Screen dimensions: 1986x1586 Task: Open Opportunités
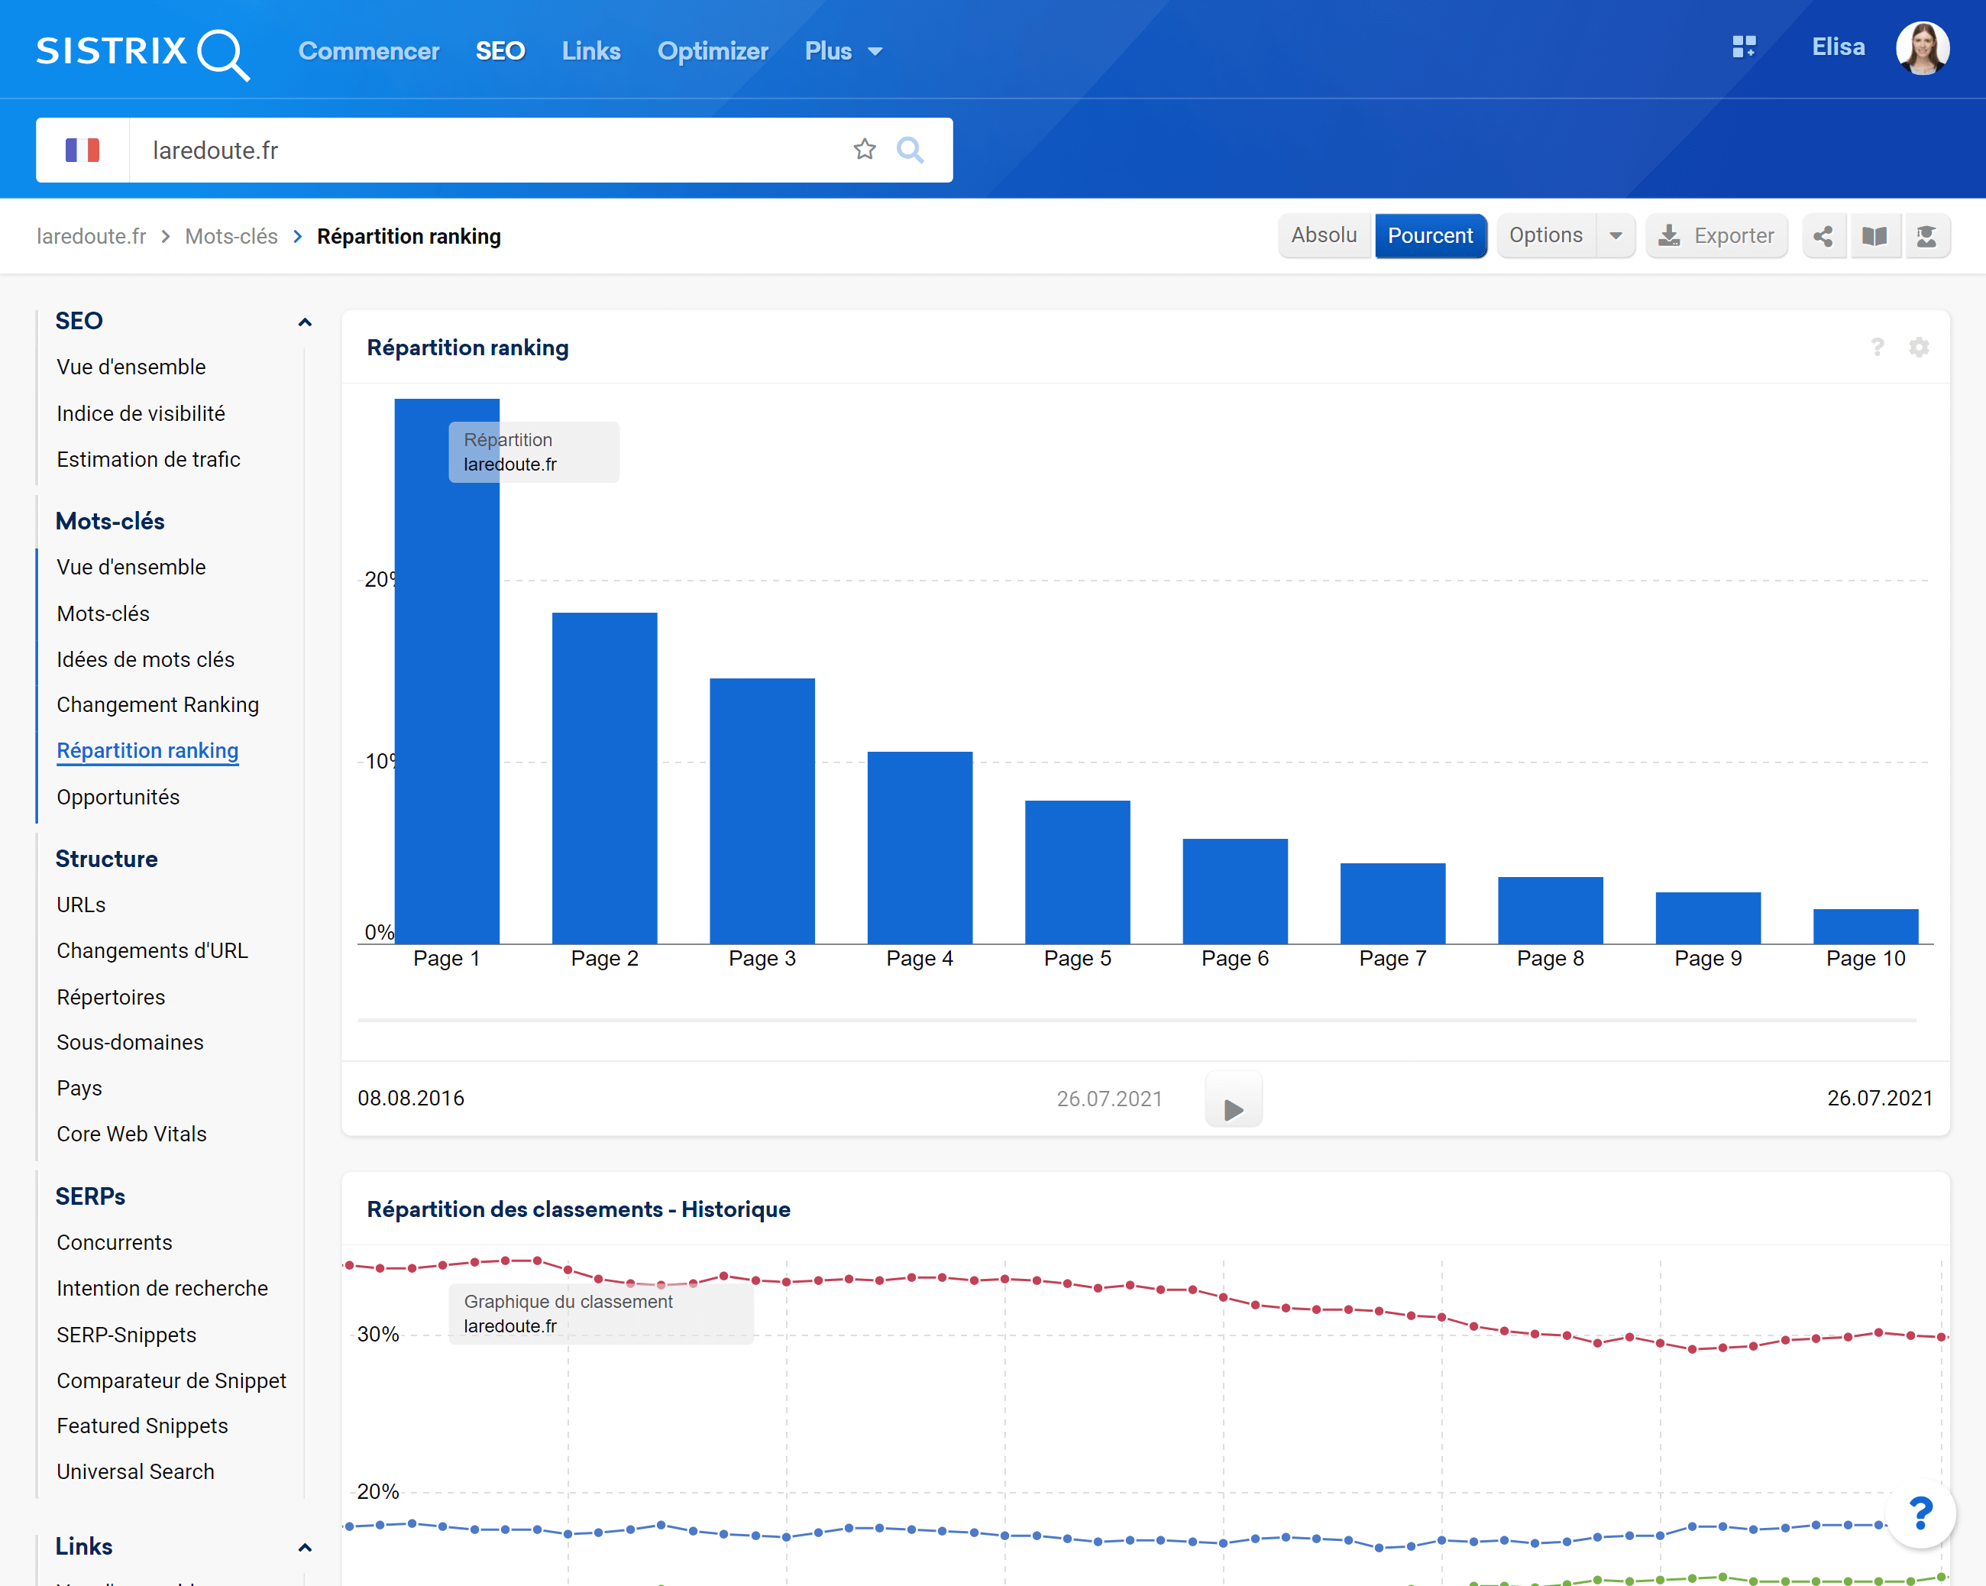[x=118, y=797]
